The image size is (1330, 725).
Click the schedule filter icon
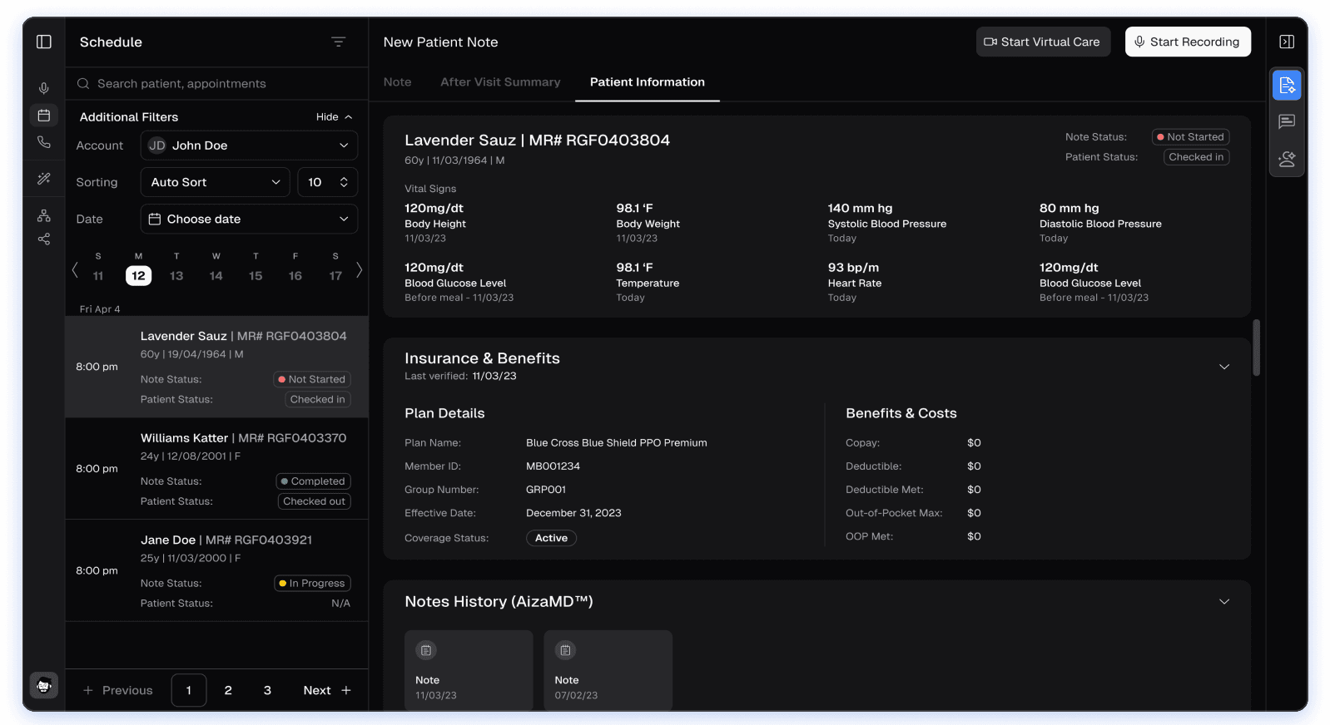pyautogui.click(x=338, y=42)
